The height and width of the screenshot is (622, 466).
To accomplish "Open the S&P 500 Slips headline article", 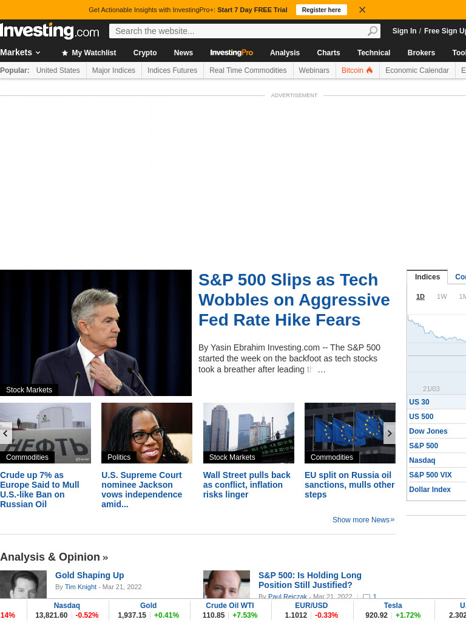I will coord(294,300).
